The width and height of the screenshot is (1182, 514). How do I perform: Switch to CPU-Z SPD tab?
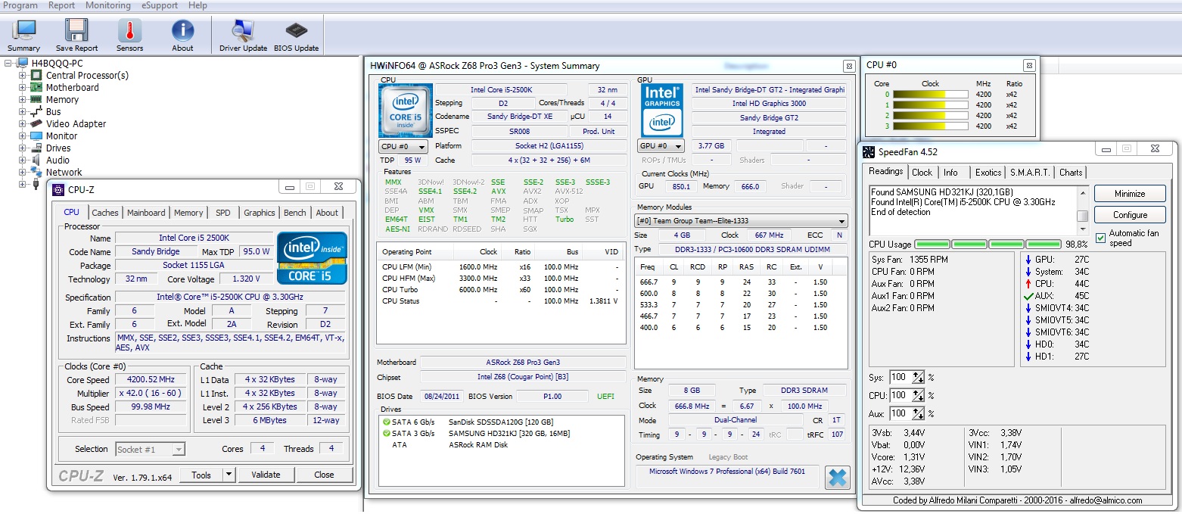coord(222,213)
